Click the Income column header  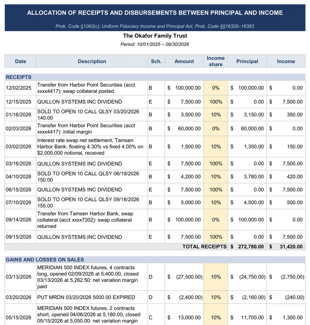pos(286,61)
